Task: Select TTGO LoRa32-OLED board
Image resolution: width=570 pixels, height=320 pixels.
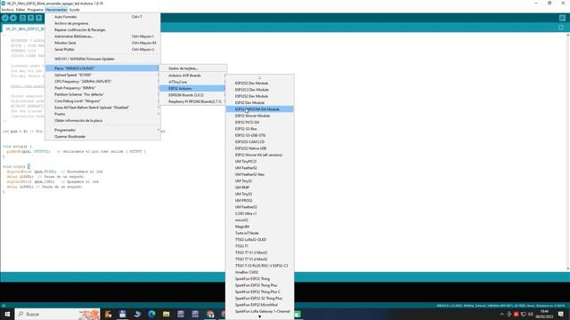Action: pos(259,240)
